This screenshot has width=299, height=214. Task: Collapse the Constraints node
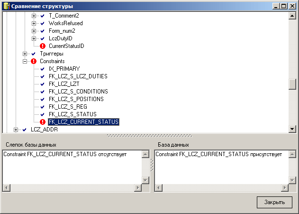(25, 62)
